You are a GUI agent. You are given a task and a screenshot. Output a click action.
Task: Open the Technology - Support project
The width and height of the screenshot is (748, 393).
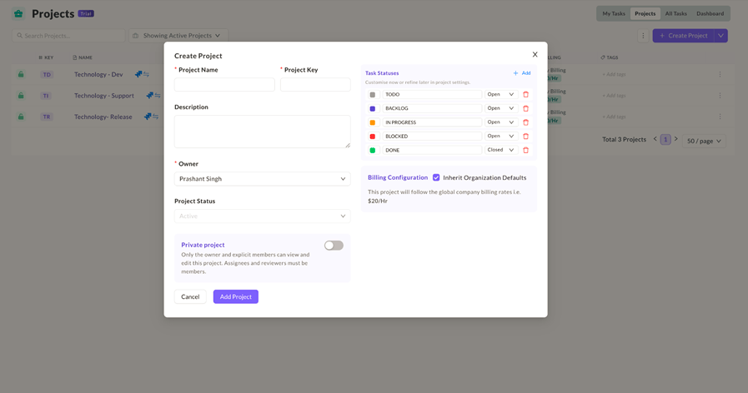point(104,95)
